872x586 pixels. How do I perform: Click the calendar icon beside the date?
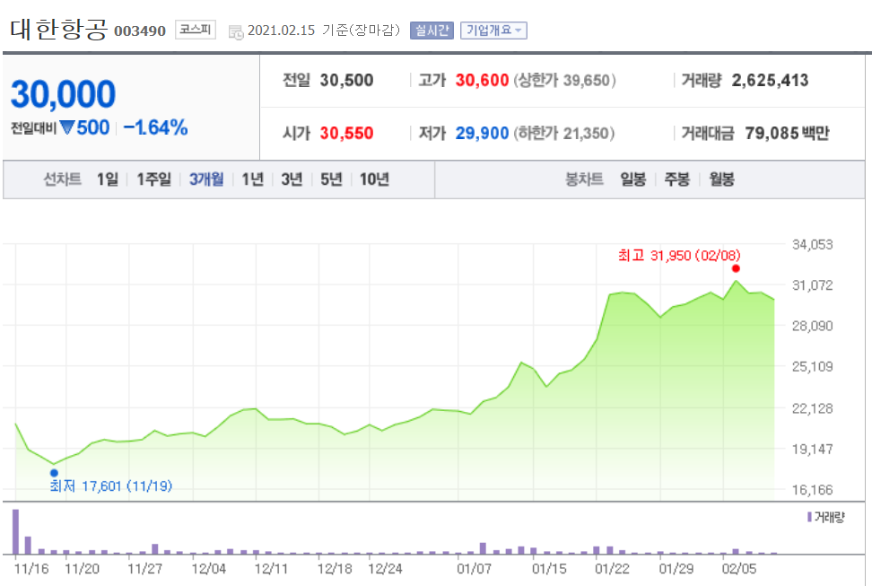click(x=236, y=32)
